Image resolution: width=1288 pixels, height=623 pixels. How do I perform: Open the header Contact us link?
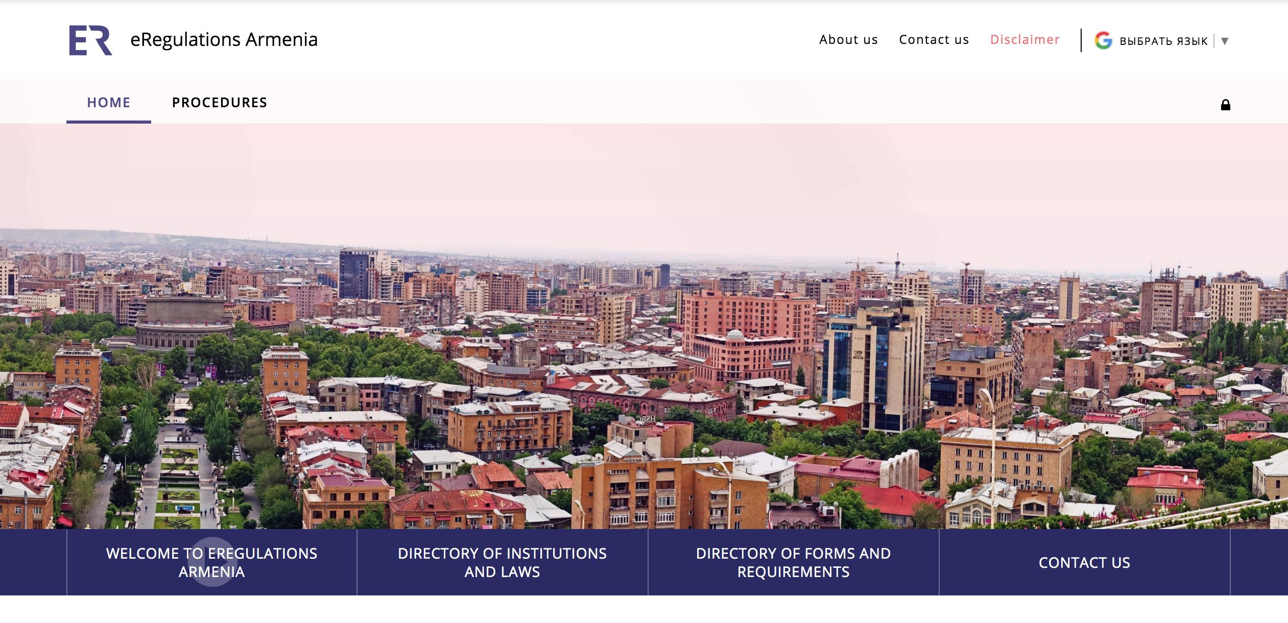[934, 39]
